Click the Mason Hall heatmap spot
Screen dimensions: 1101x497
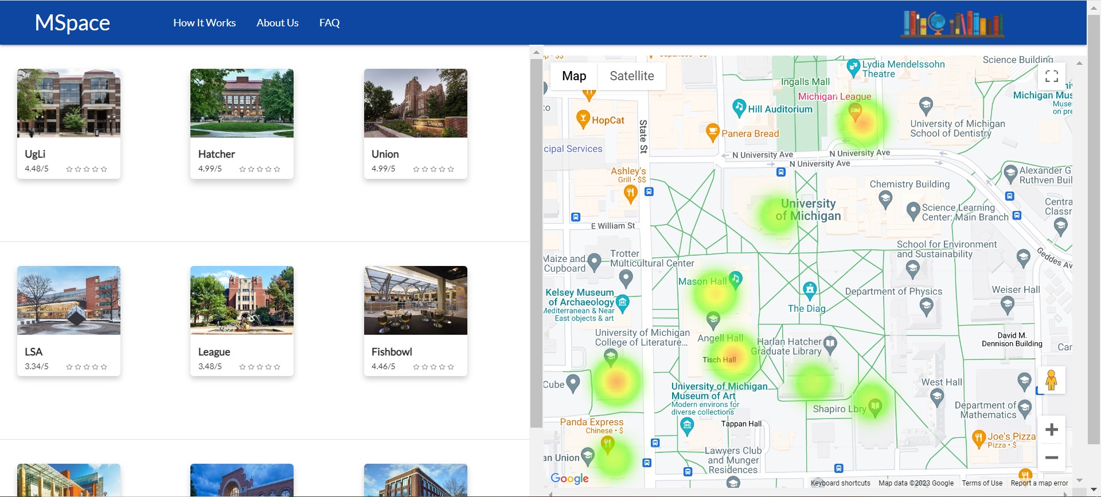click(x=715, y=293)
